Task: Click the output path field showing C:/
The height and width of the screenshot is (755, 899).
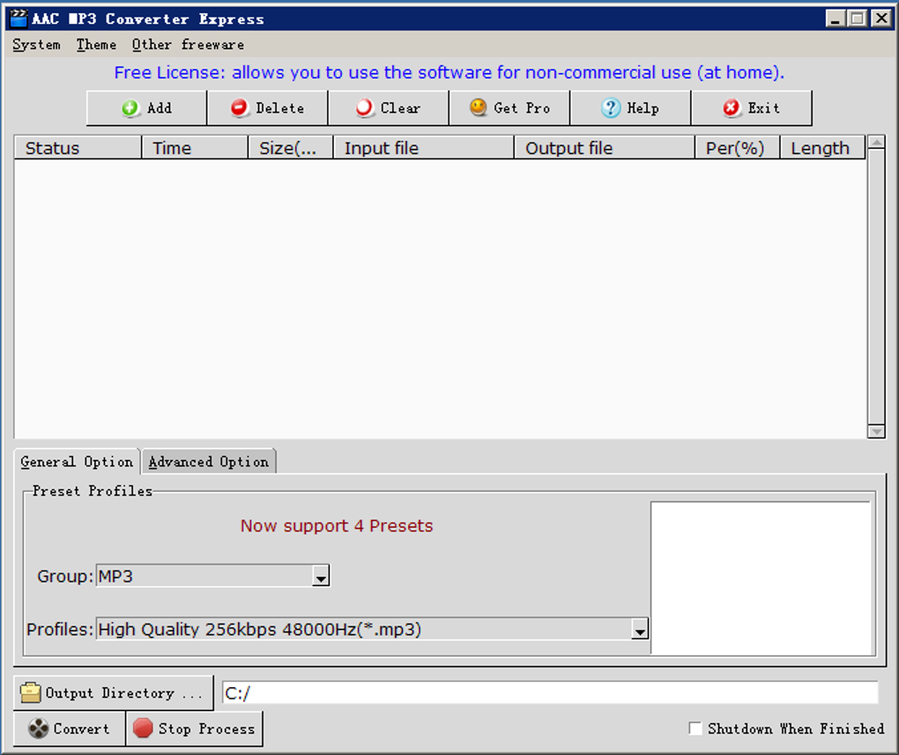Action: [x=550, y=693]
